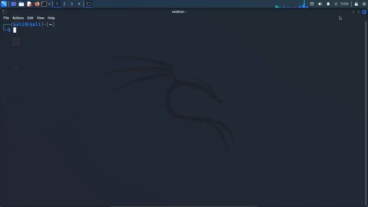Screen dimensions: 368x207
Task: Switch to workspace 3
Action: tap(71, 4)
